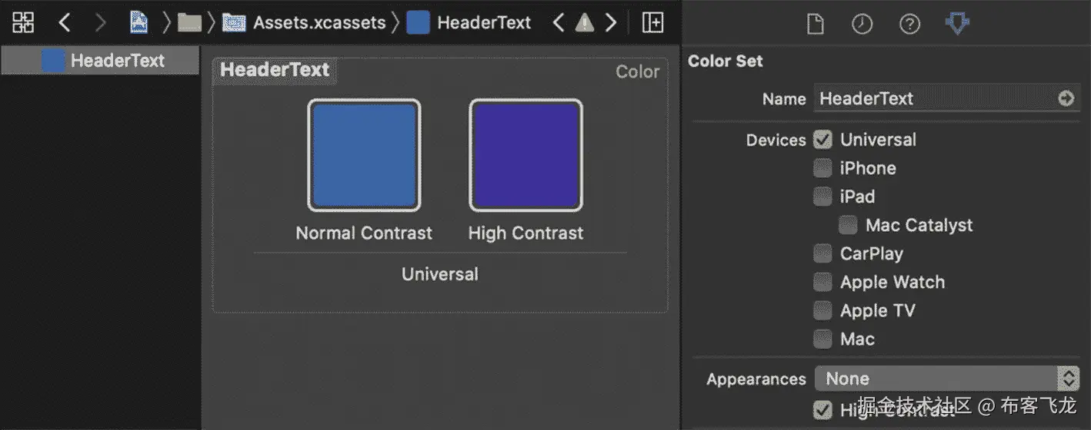
Task: Uncheck the Universal devices checkbox
Action: [x=823, y=140]
